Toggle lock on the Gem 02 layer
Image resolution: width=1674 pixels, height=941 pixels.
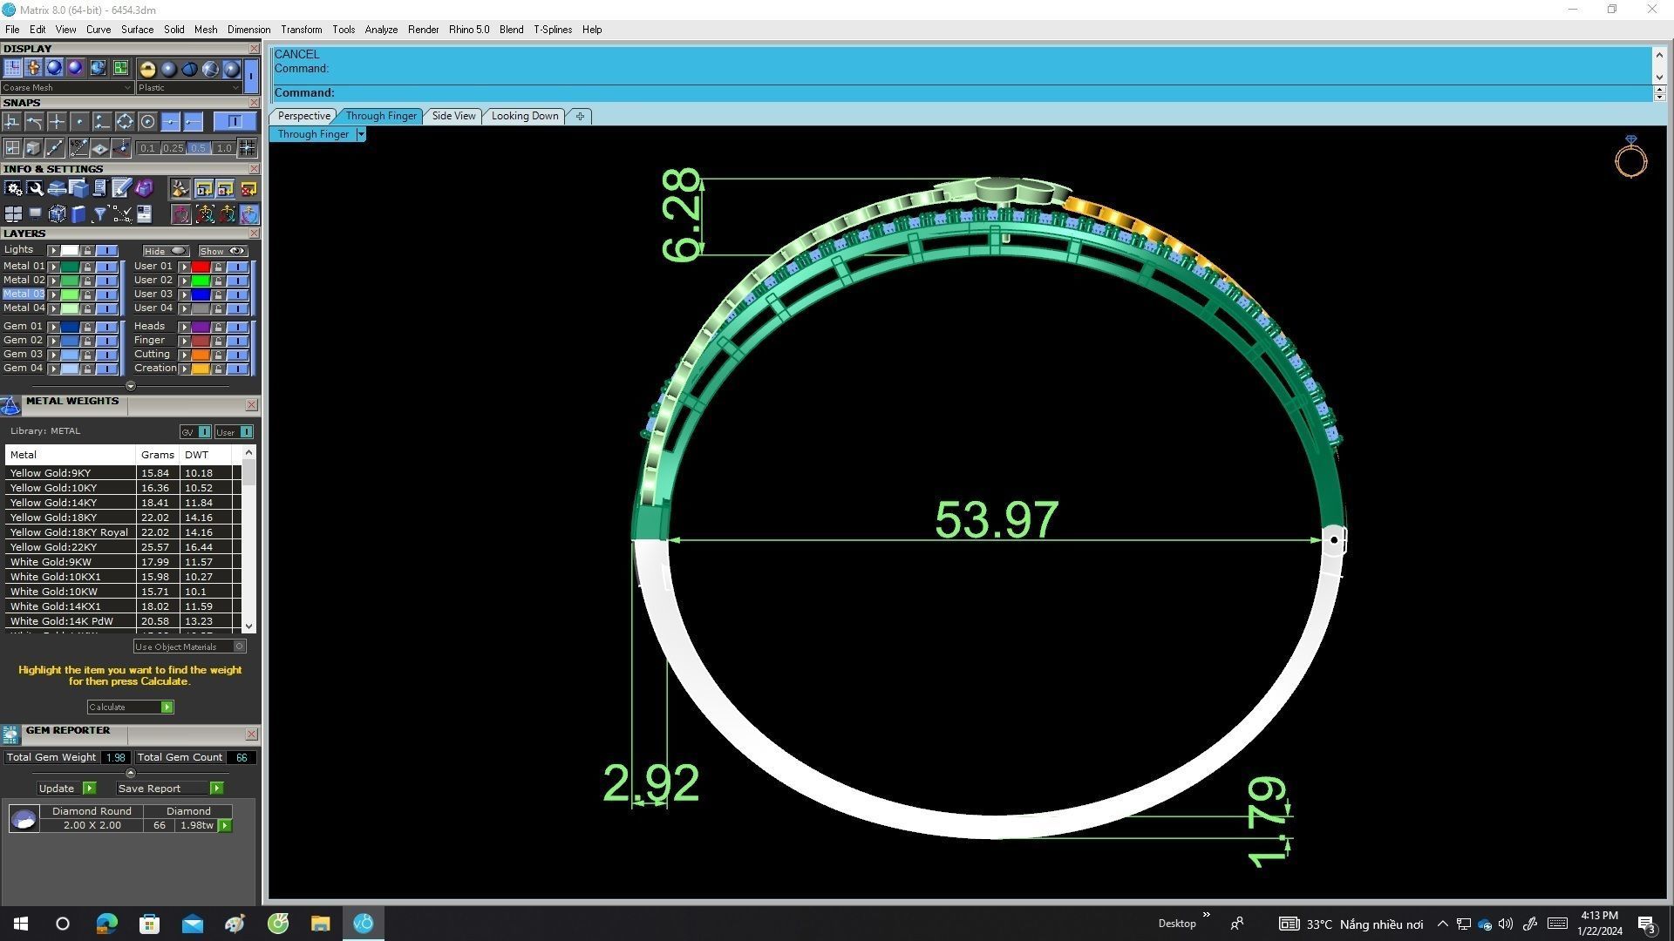[87, 341]
